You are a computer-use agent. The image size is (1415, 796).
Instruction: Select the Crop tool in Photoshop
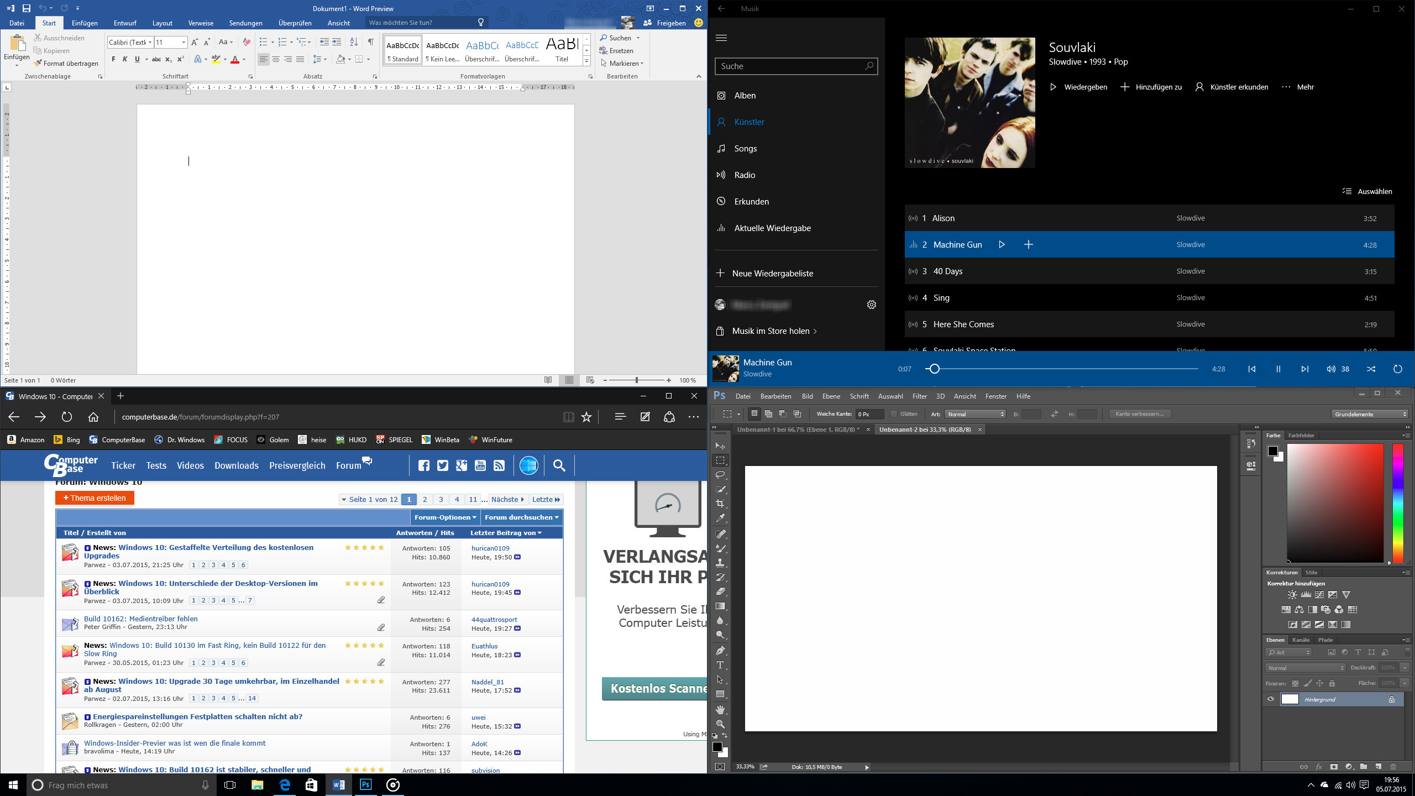[x=720, y=504]
